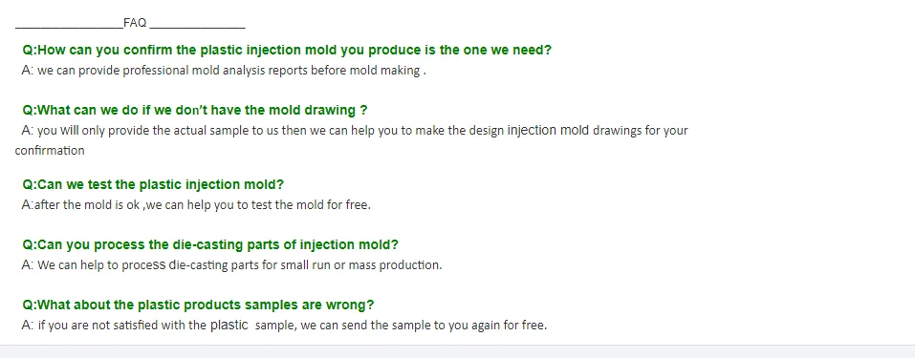The width and height of the screenshot is (915, 358).
Task: Click question about testing plastic injection mold
Action: click(153, 185)
